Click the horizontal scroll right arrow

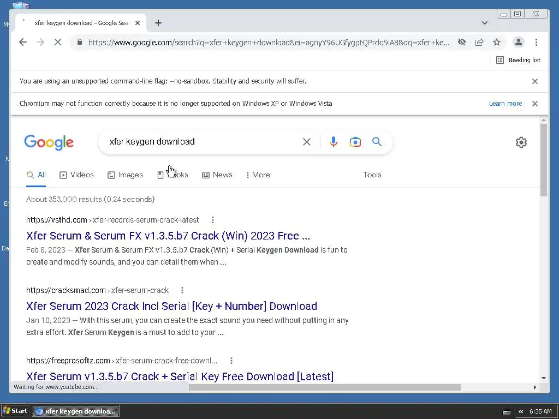click(535, 387)
